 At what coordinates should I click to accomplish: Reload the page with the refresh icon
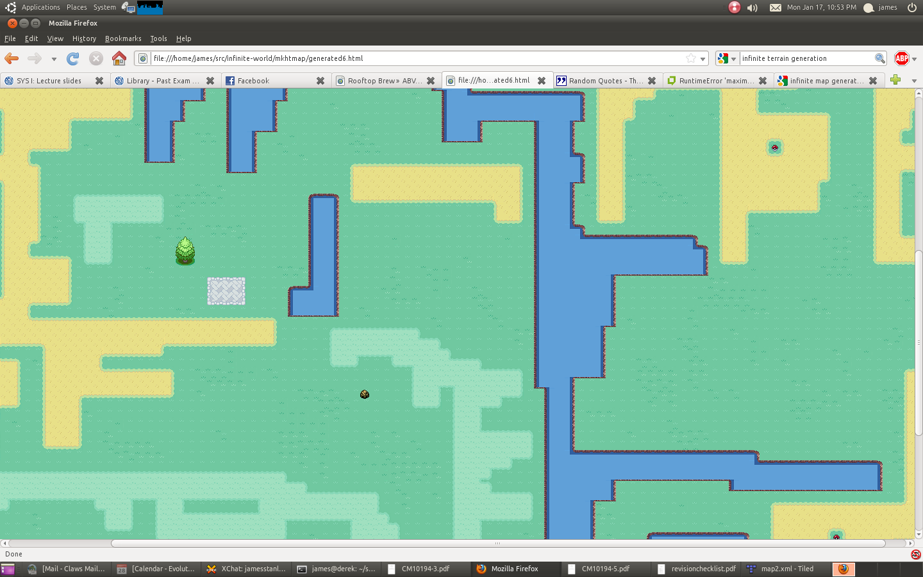pyautogui.click(x=73, y=58)
